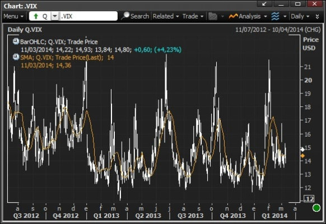Click the green up-arrow quote icon

click(x=36, y=16)
